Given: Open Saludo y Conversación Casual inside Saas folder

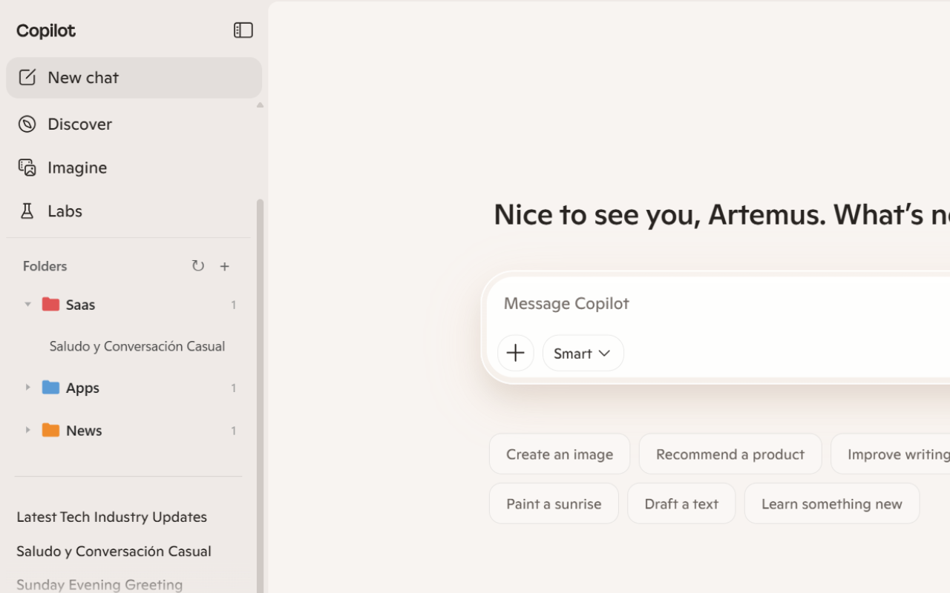Looking at the screenshot, I should pyautogui.click(x=137, y=346).
